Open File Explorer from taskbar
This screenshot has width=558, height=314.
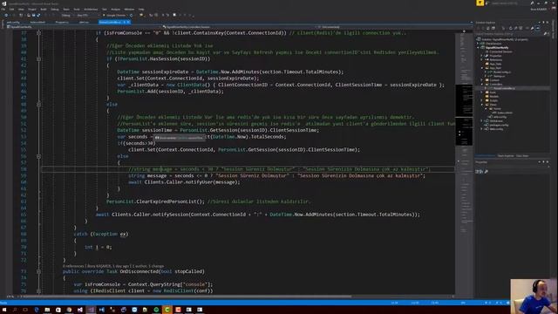click(47, 310)
